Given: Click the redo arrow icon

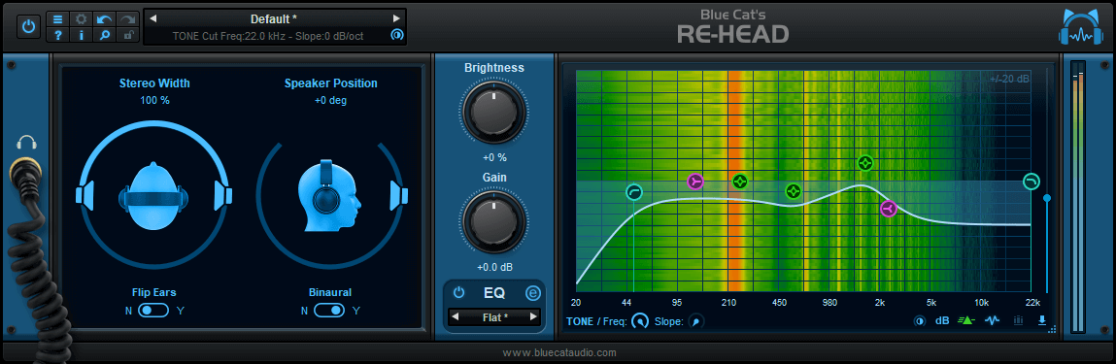Looking at the screenshot, I should 128,19.
